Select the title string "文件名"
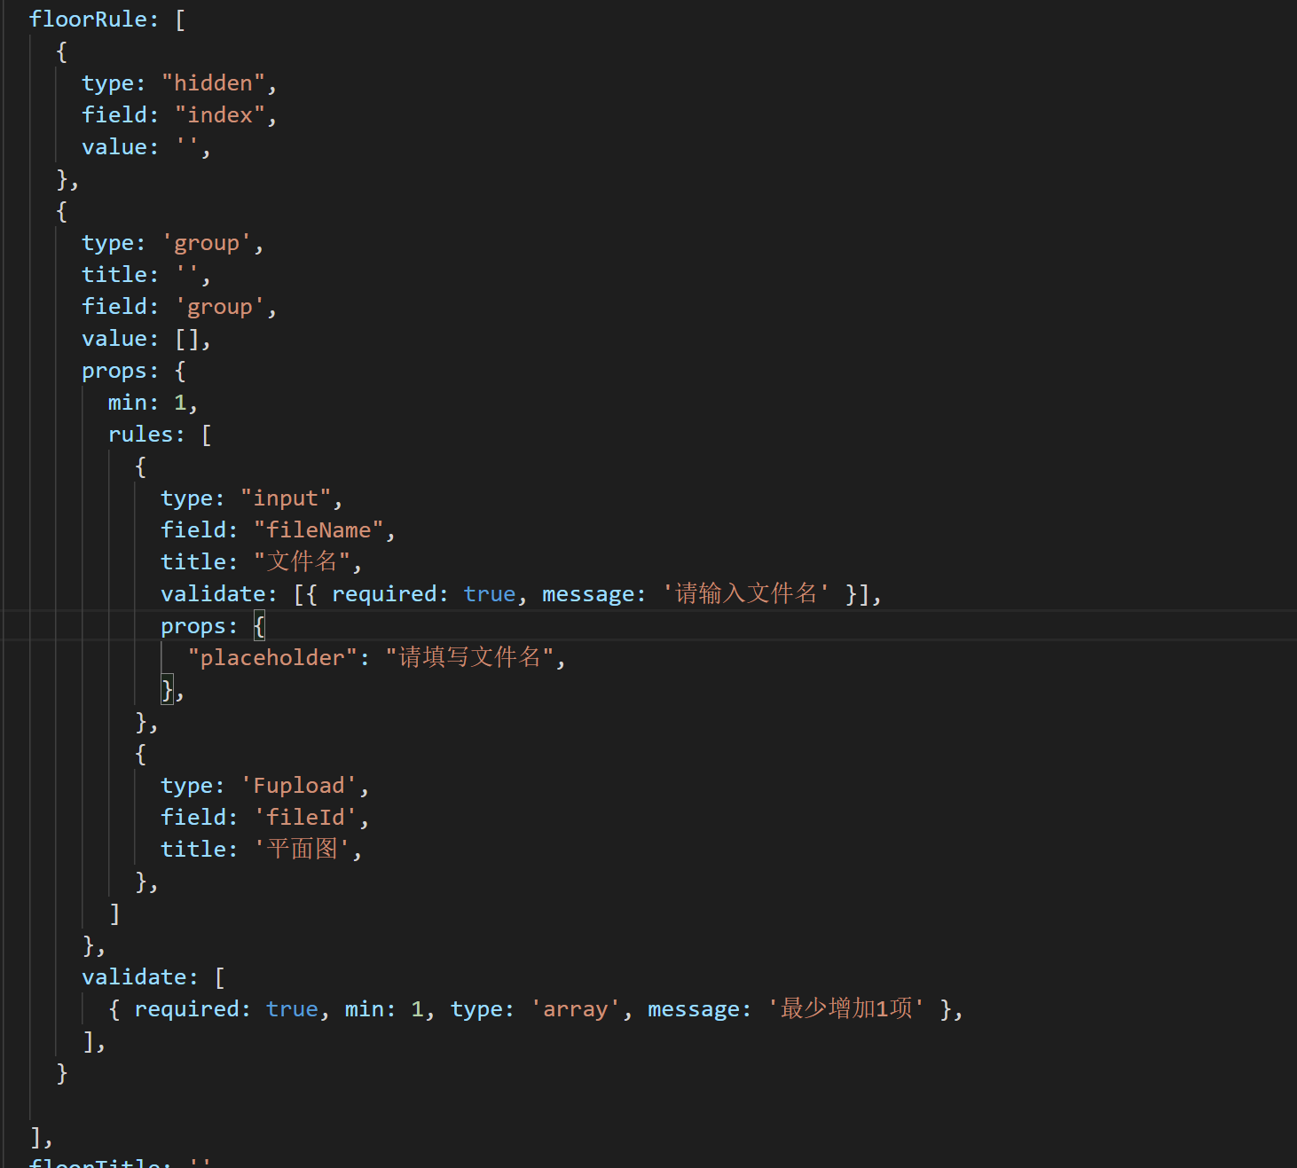The width and height of the screenshot is (1297, 1168). point(301,560)
